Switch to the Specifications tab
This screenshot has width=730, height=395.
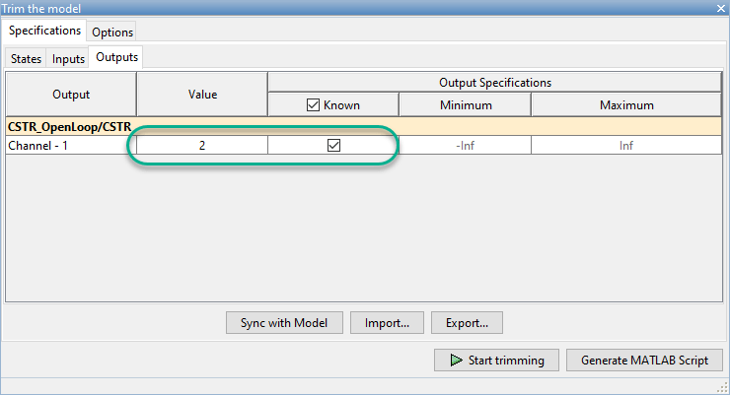(44, 32)
